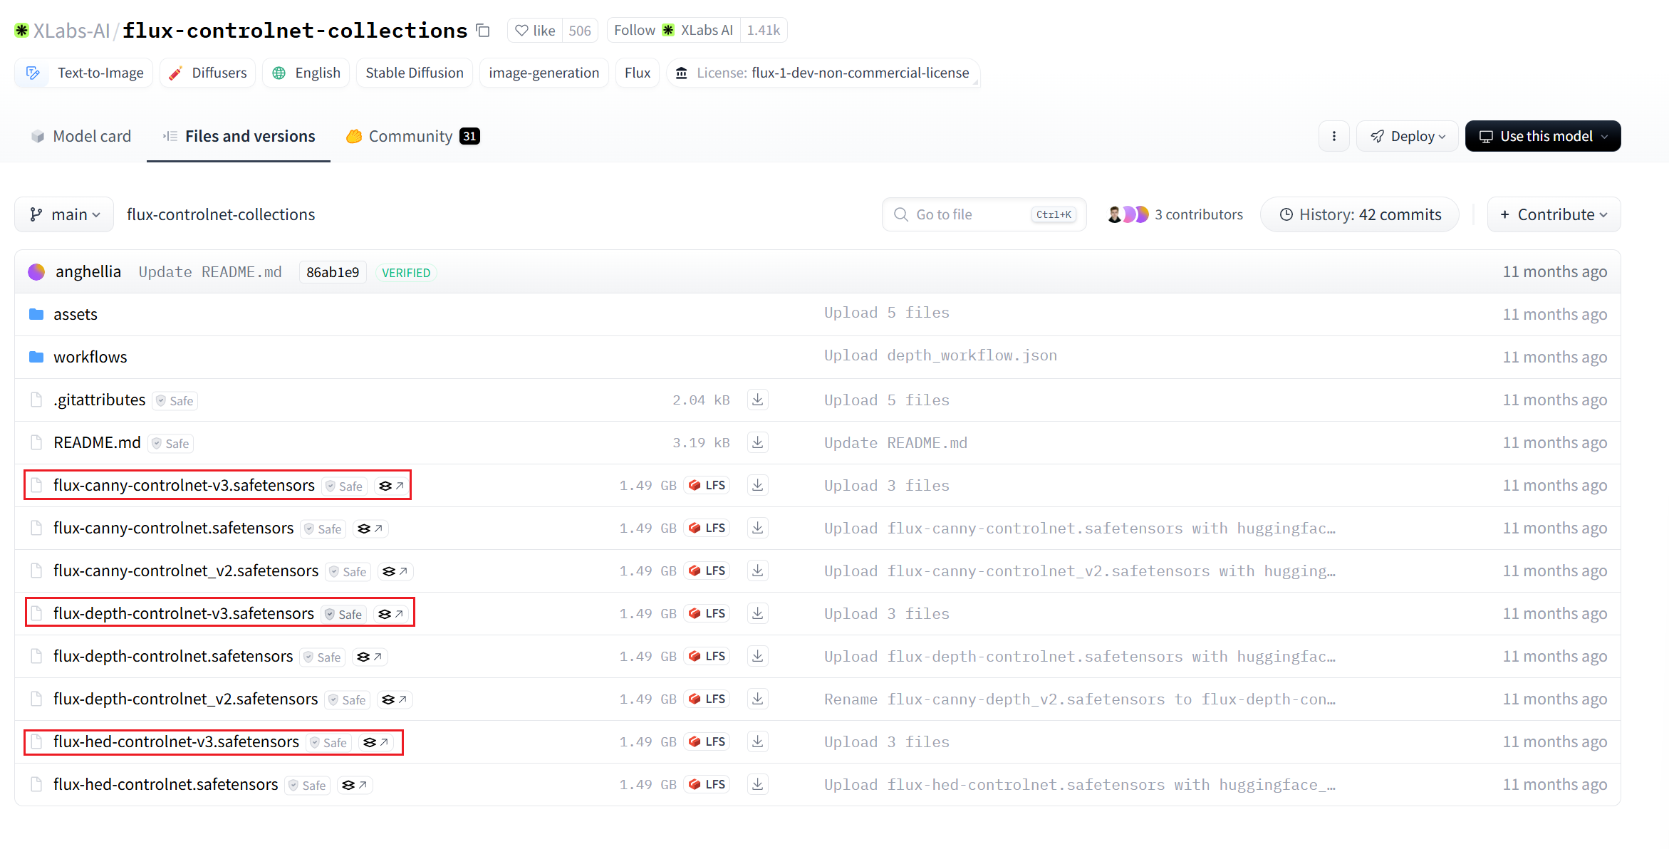This screenshot has height=849, width=1669.
Task: Open file-info icon for flux-depth-controlnet-v3.safetensors
Action: (390, 614)
